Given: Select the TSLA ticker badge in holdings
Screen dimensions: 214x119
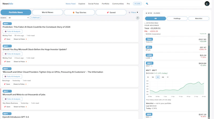Looking at the screenshot, I should pyautogui.click(x=149, y=39).
